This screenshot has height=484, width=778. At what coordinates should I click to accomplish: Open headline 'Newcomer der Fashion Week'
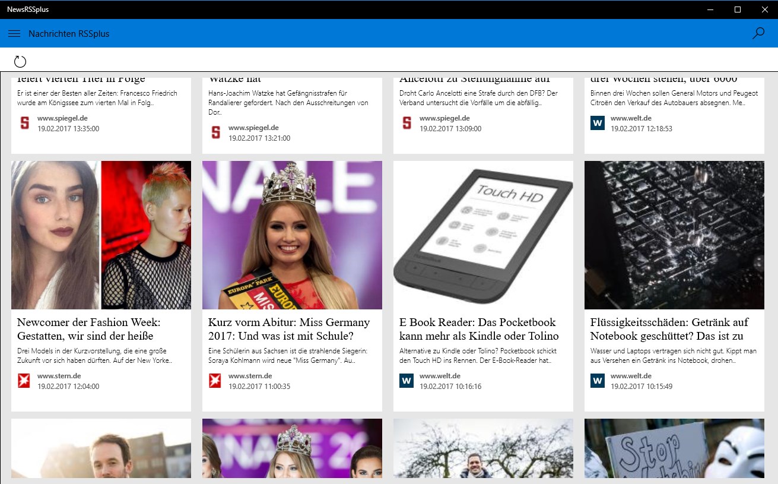[x=89, y=329]
